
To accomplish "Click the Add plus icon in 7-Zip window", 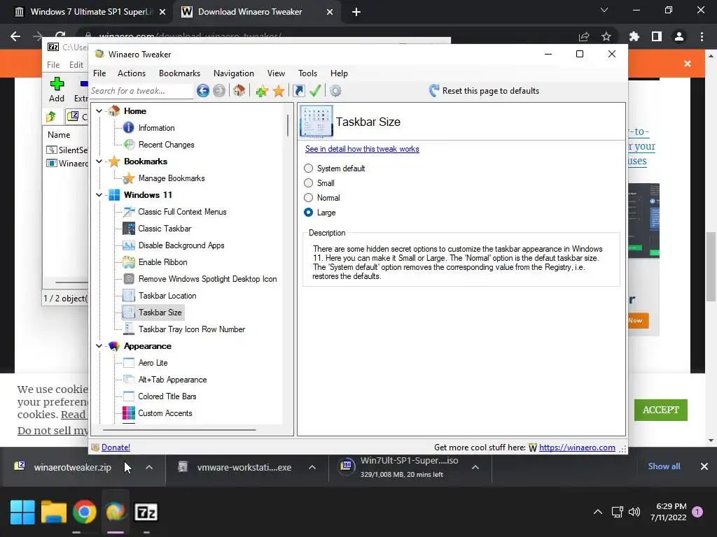I will tap(57, 84).
